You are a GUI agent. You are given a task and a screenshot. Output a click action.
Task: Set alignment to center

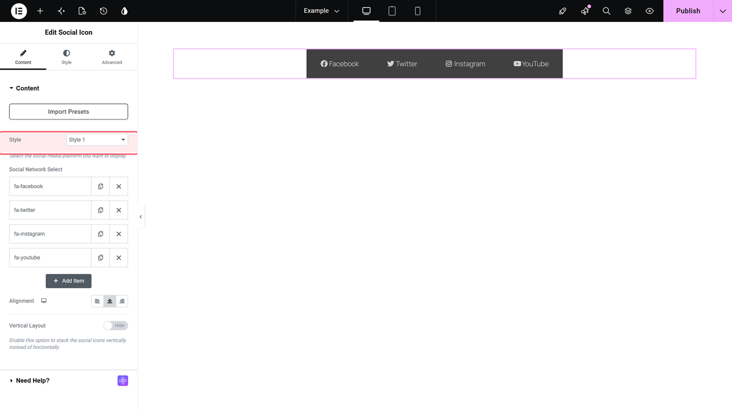point(110,301)
